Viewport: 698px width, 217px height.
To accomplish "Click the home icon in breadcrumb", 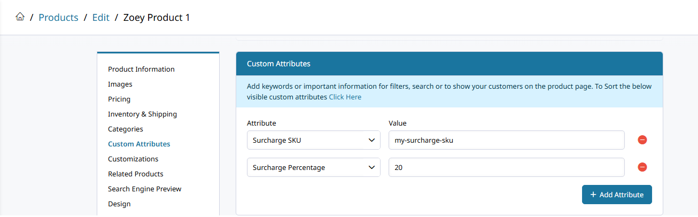I will (20, 17).
